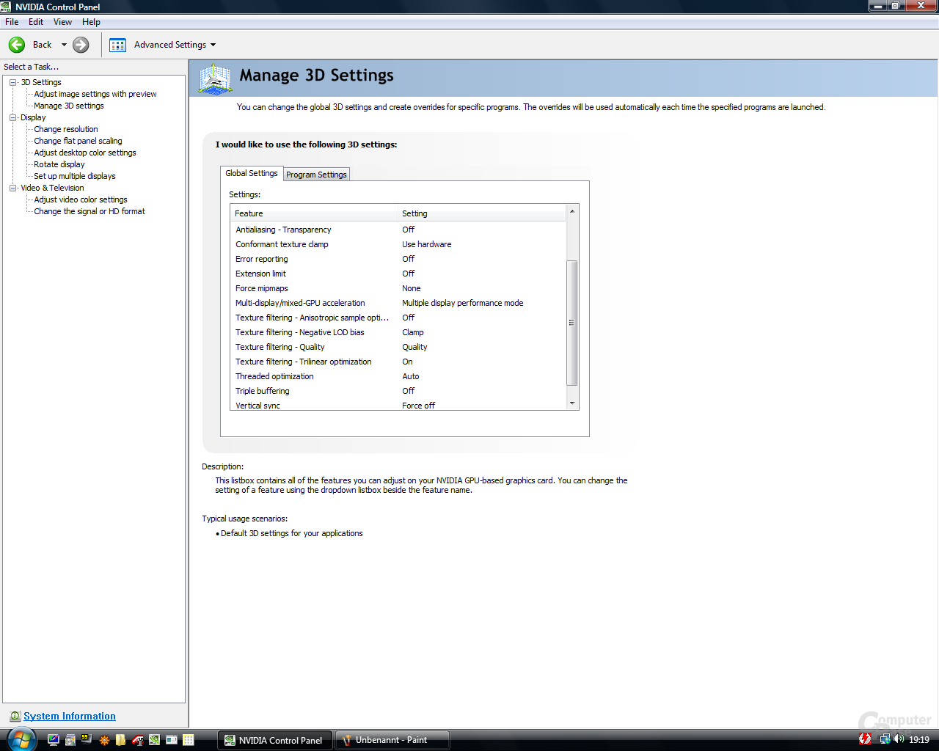Viewport: 939px width, 751px height.
Task: Open the System Information link
Action: (x=70, y=717)
